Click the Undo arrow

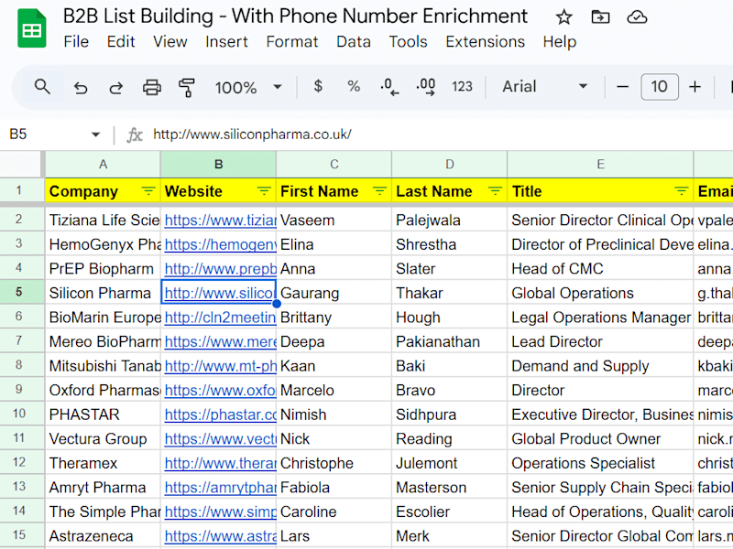click(x=81, y=87)
